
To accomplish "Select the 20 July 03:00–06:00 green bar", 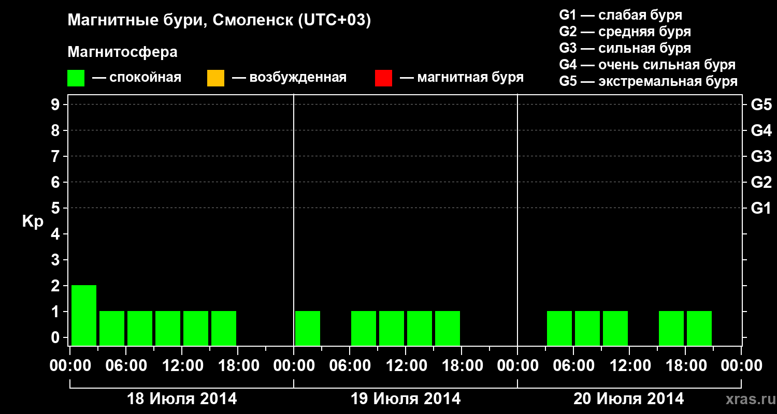I will tap(559, 328).
